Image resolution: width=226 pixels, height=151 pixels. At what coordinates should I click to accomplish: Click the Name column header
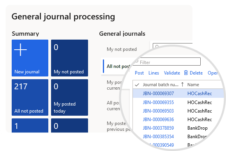pyautogui.click(x=193, y=85)
